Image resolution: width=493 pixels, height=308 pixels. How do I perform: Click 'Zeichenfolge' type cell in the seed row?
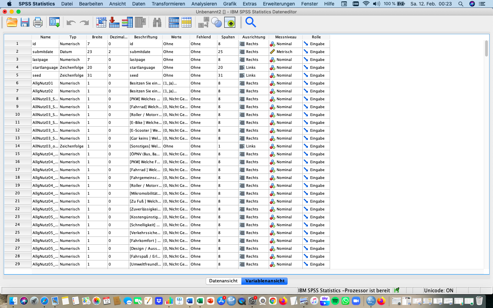[73, 75]
